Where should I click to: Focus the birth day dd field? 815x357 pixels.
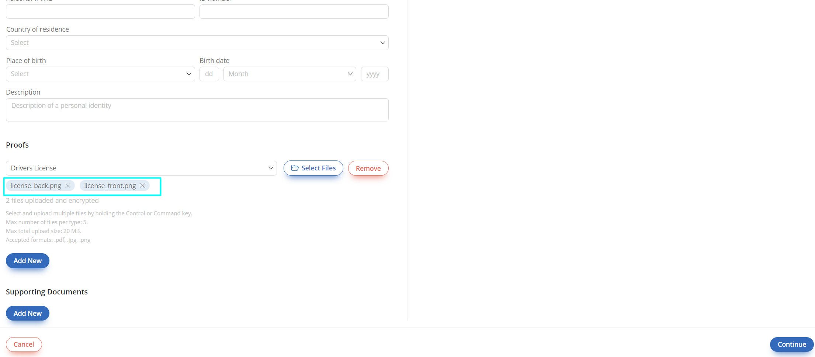click(x=209, y=74)
